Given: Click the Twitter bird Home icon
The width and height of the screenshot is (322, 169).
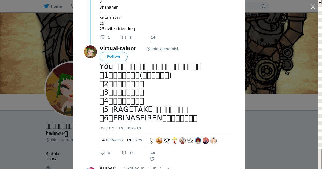Looking at the screenshot, I should click(x=46, y=6).
